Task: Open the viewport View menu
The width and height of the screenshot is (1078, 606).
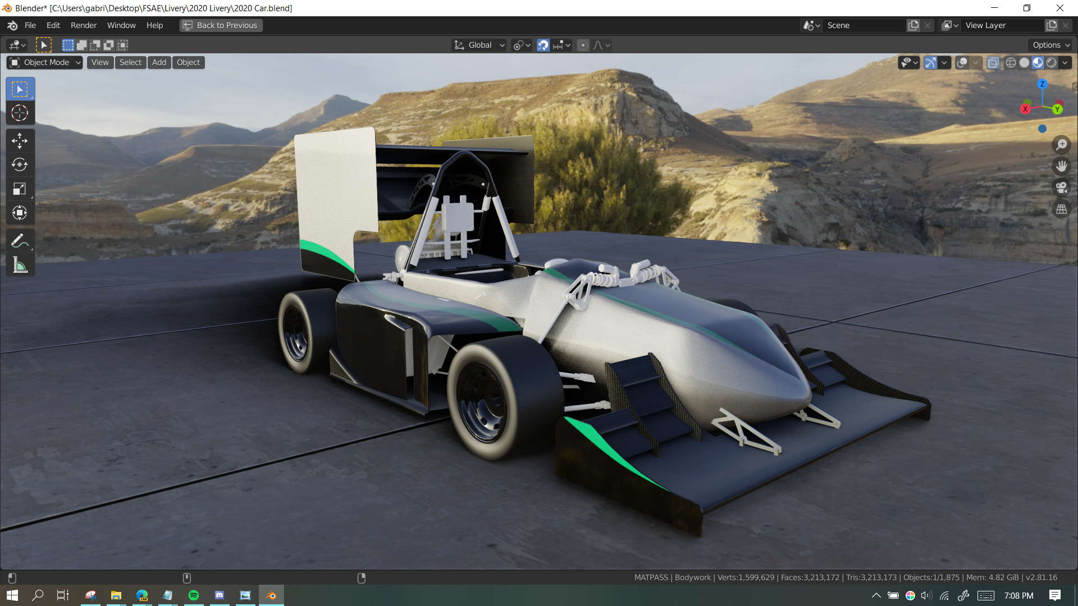Action: coord(100,63)
